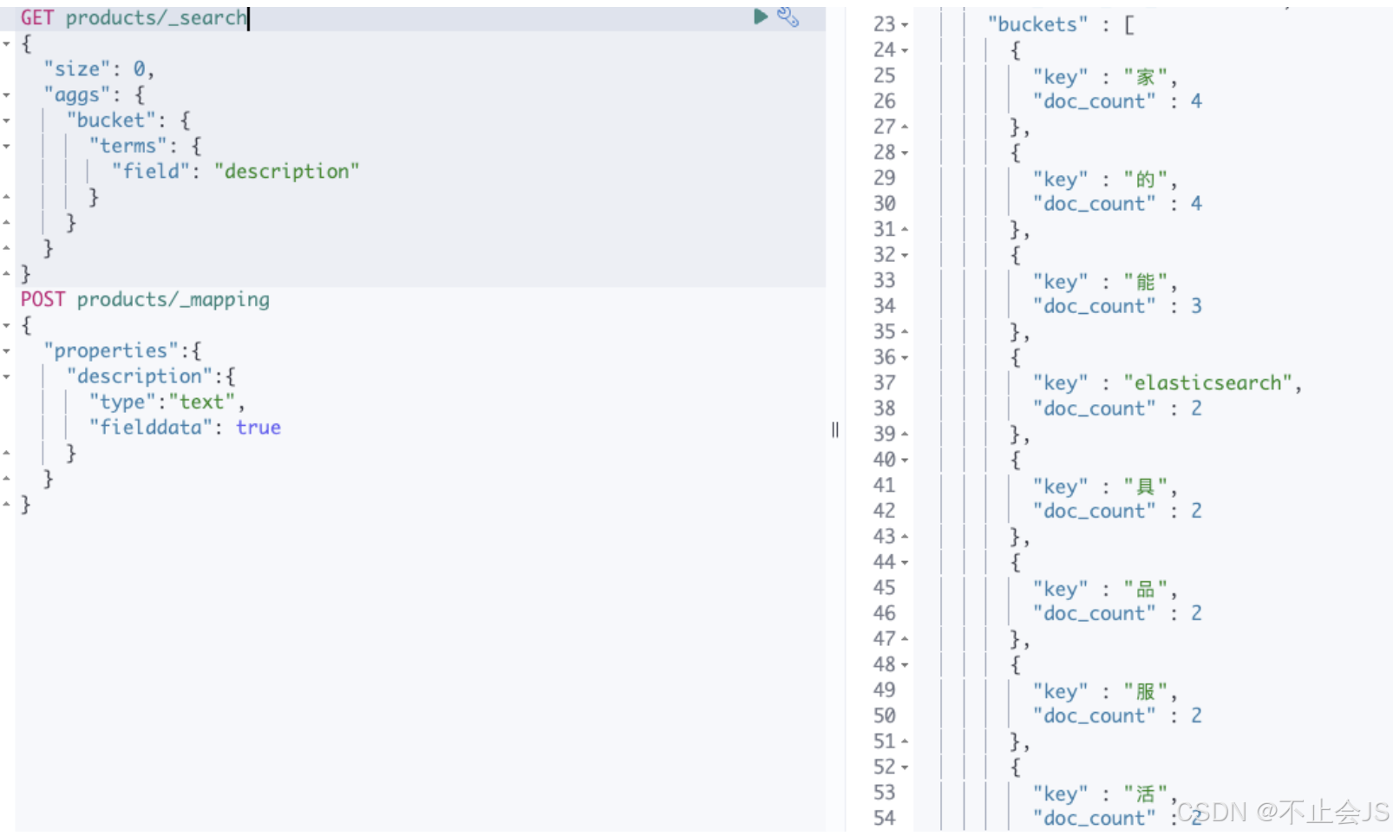Collapse the fold arrow at response line 36

[905, 357]
